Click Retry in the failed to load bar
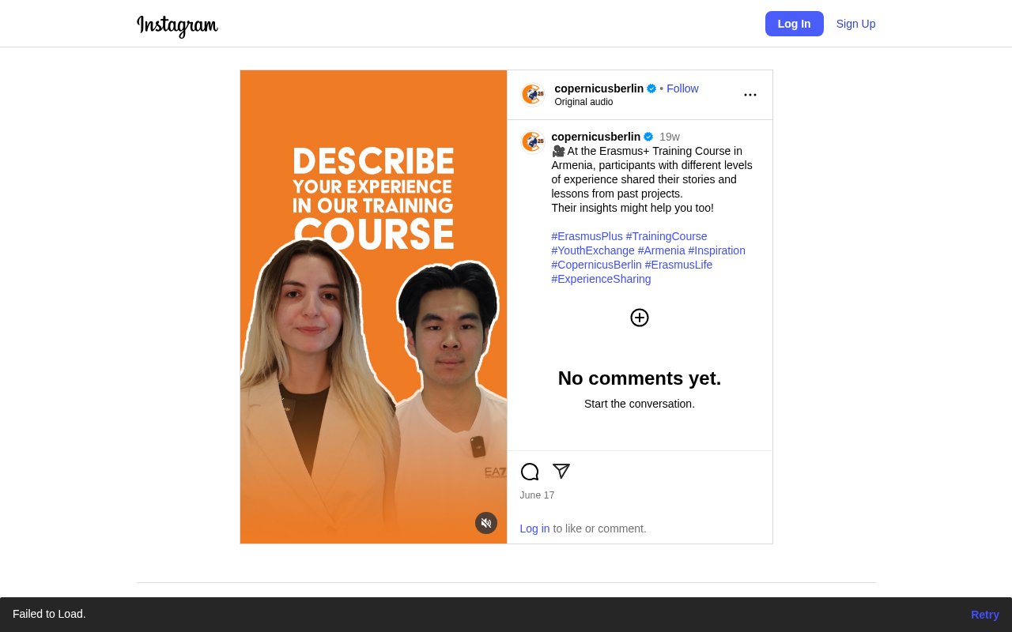This screenshot has width=1012, height=632. click(984, 615)
